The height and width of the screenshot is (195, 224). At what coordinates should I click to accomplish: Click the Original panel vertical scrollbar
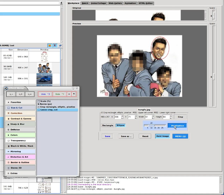click(x=206, y=15)
